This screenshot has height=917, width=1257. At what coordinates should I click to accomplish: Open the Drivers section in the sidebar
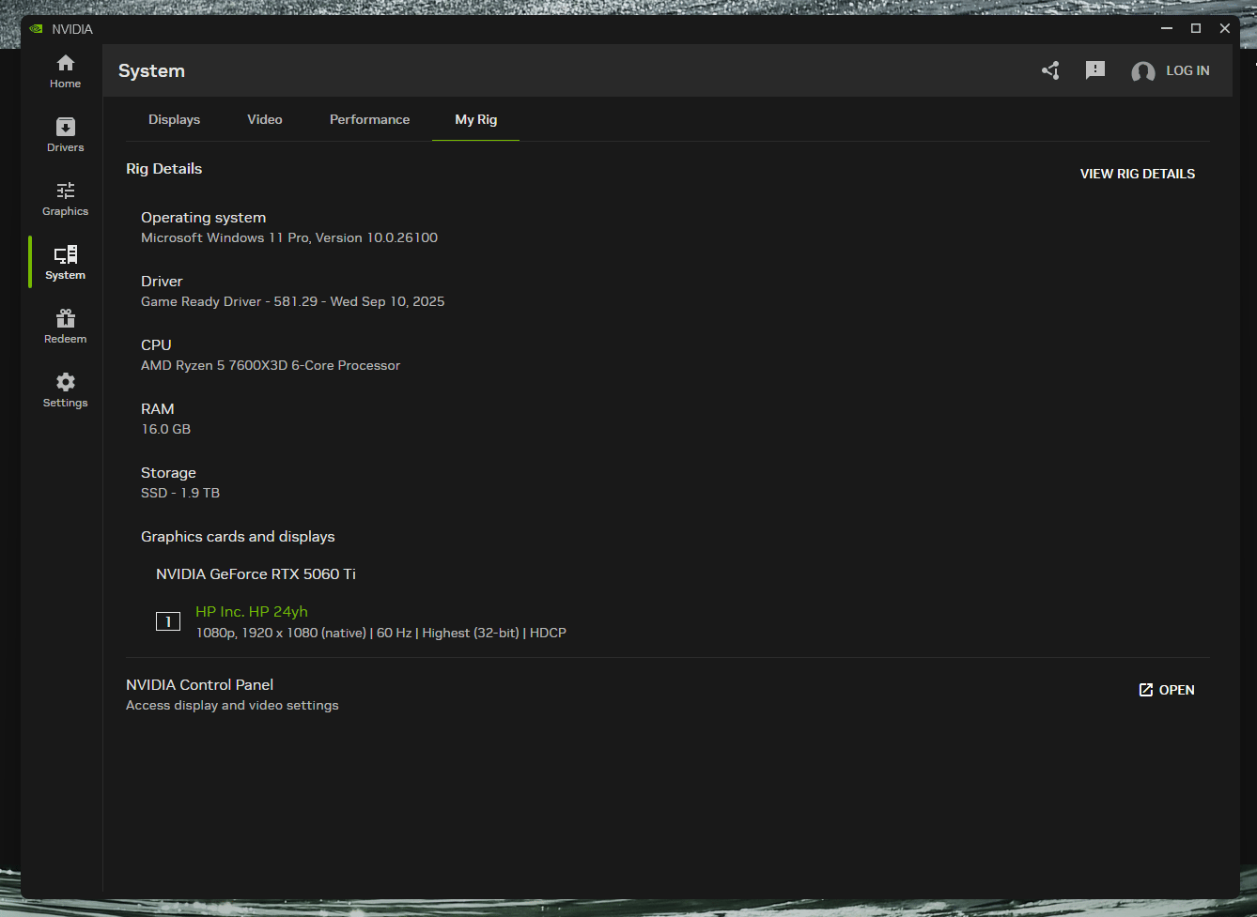coord(65,135)
